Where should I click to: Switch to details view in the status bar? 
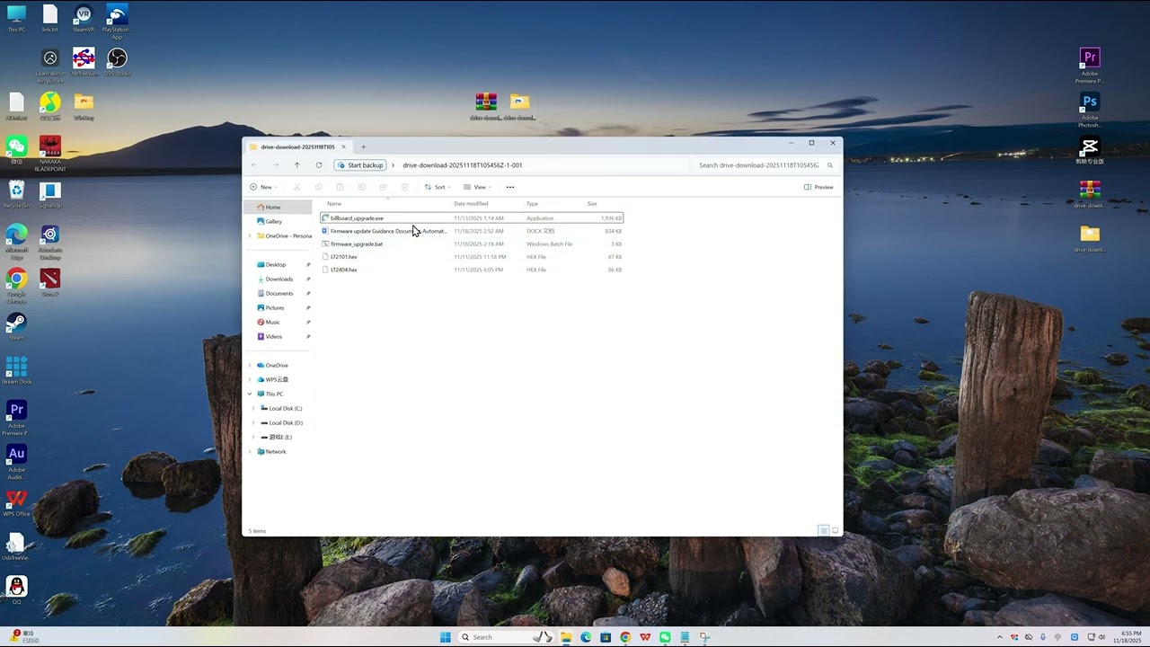pyautogui.click(x=823, y=531)
